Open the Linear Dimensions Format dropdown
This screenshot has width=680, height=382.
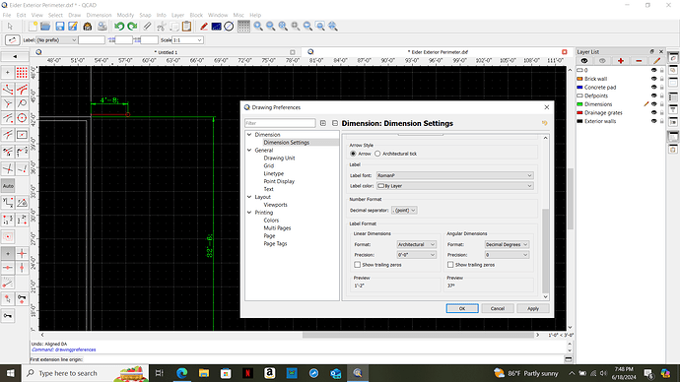point(416,245)
